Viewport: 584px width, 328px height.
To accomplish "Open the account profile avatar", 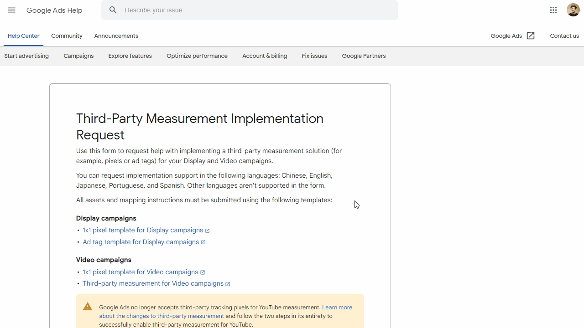I will coord(573,10).
